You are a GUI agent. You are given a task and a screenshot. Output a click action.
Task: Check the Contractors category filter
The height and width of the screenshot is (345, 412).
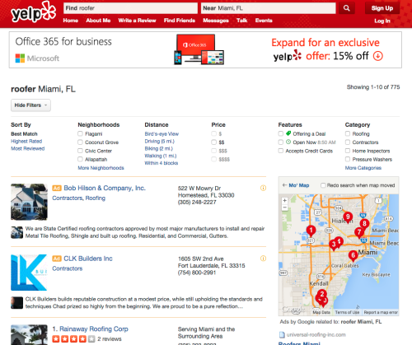click(348, 142)
